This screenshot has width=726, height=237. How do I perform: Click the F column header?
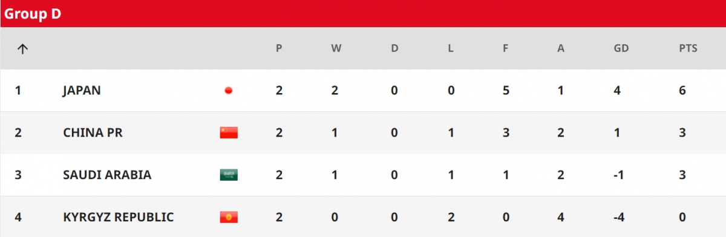[505, 49]
